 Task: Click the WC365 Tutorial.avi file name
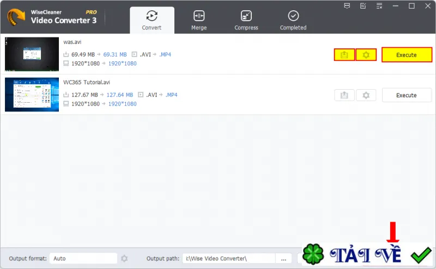point(87,83)
